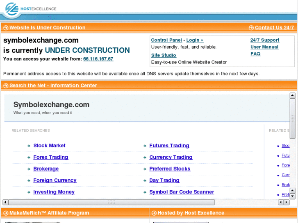Click arrow icon beside Hosted by Host Excellence
The image size is (298, 223).
pyautogui.click(x=154, y=213)
